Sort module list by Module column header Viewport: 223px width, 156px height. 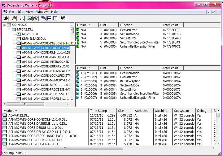click(x=45, y=111)
